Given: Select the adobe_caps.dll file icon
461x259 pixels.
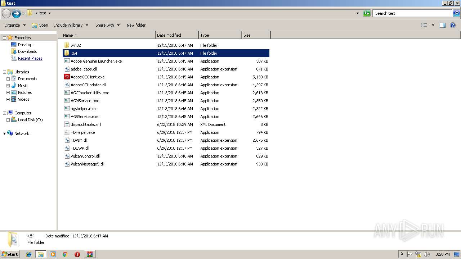Looking at the screenshot, I should [67, 69].
